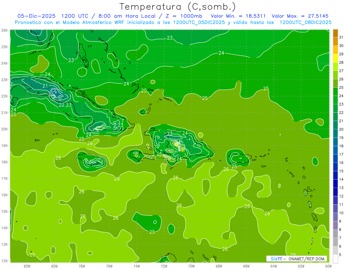Click the dark blue swatch between 13 and 14
This screenshot has height=270, width=349.
(x=335, y=183)
